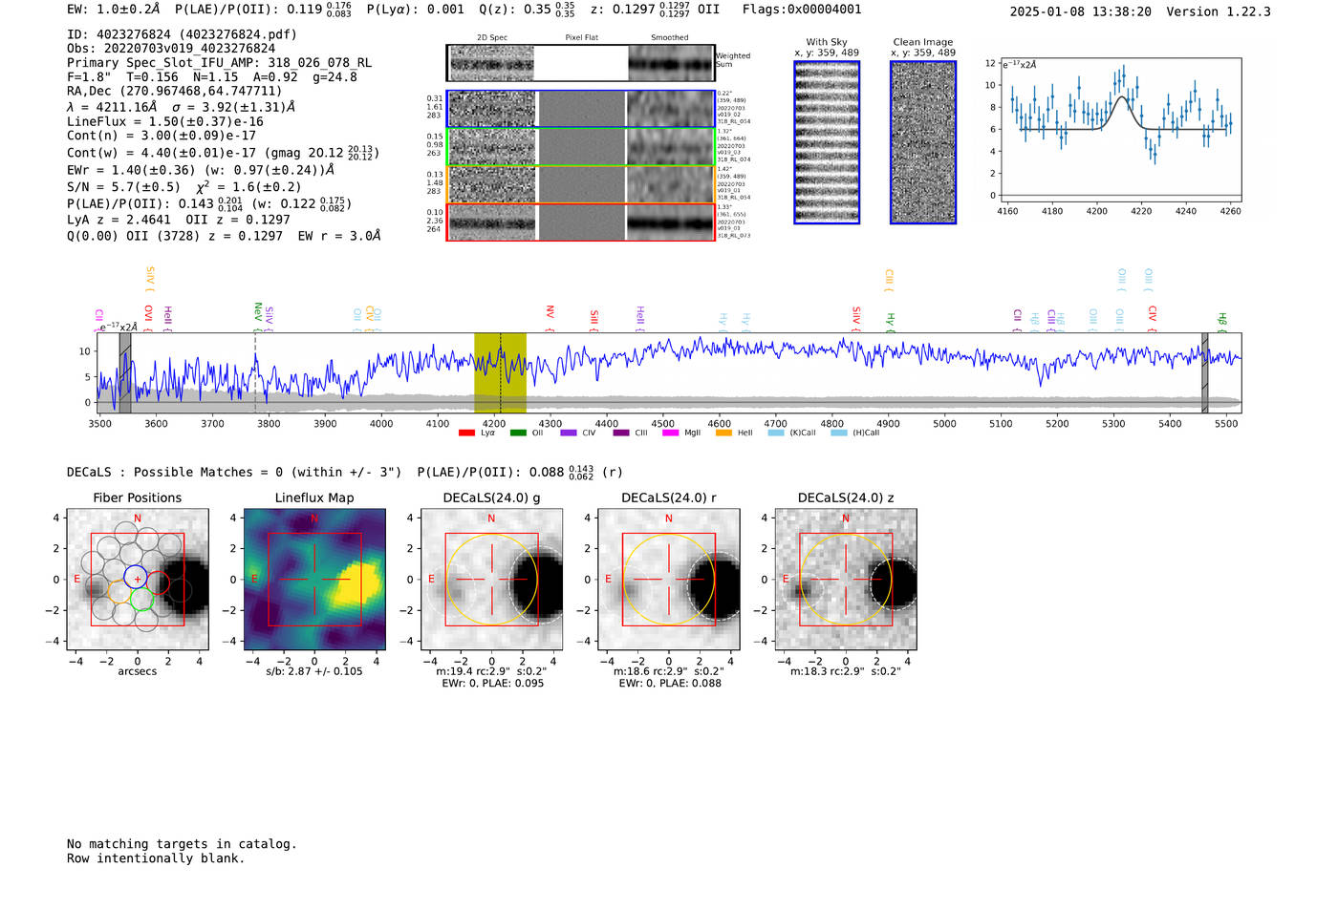This screenshot has width=1338, height=910.
Task: Click 's/b: 2.87 +/- 0.105' under Lineflux Map
Action: 314,671
